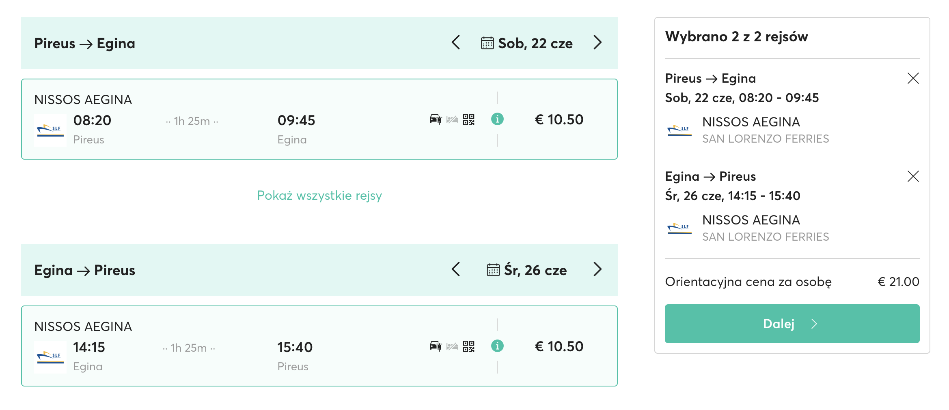Viewport: 949px width, 410px height.
Task: Go to next day after Śr, 26 cze
Action: (x=597, y=269)
